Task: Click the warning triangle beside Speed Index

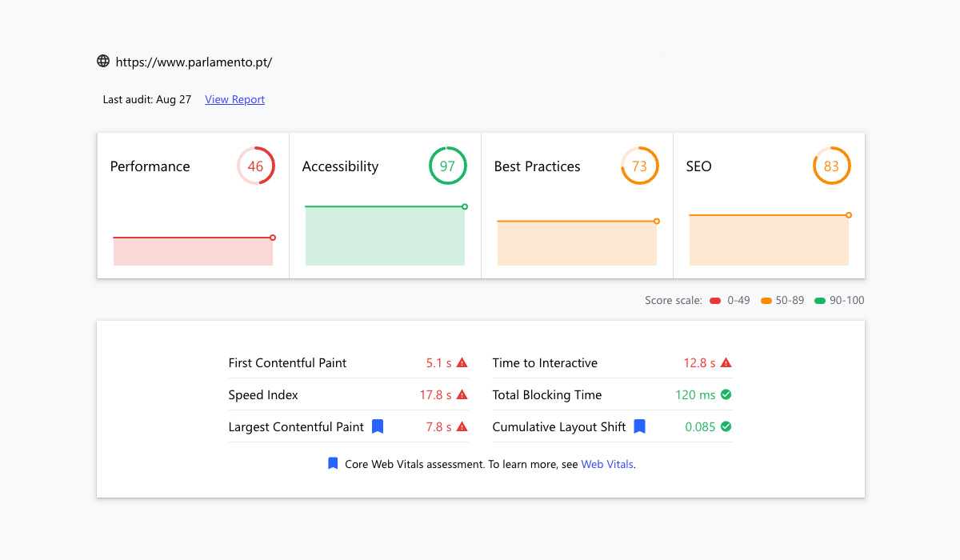Action: click(x=462, y=394)
